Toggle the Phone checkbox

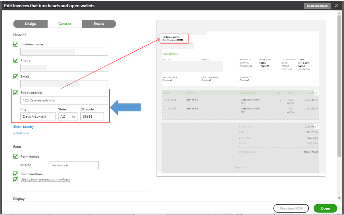[x=16, y=60]
